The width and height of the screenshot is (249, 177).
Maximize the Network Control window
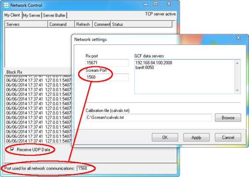155,4
